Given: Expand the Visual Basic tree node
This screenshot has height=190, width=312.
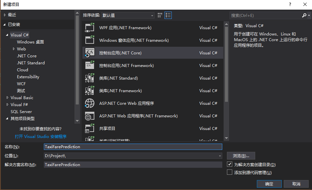Looking at the screenshot, I should [7, 98].
